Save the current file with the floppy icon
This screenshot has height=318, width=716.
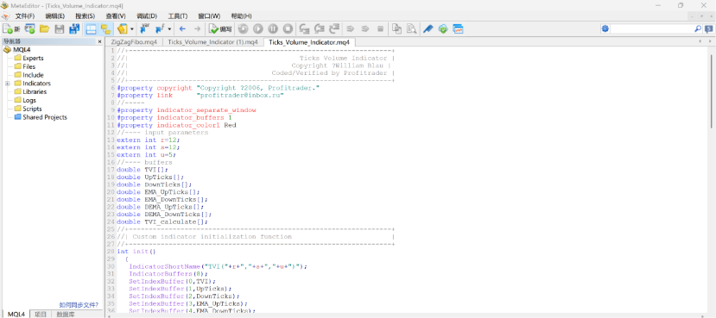click(60, 28)
